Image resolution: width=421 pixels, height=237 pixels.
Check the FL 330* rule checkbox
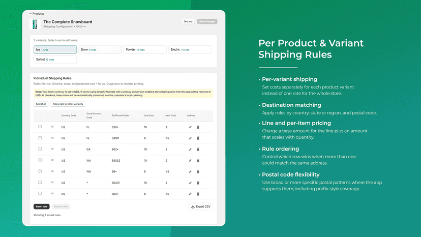pos(40,127)
